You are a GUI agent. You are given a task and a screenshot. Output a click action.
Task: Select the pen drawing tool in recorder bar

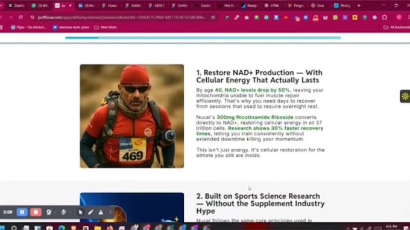pos(90,213)
